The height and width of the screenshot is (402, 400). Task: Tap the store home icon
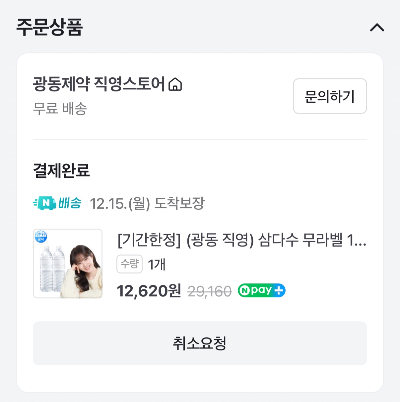pyautogui.click(x=175, y=84)
